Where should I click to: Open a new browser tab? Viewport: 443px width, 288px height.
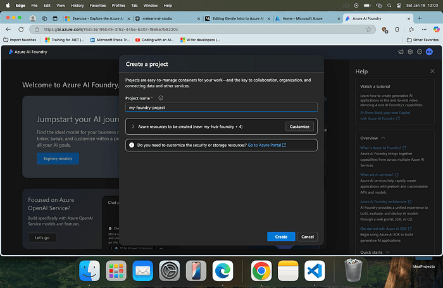click(x=420, y=18)
